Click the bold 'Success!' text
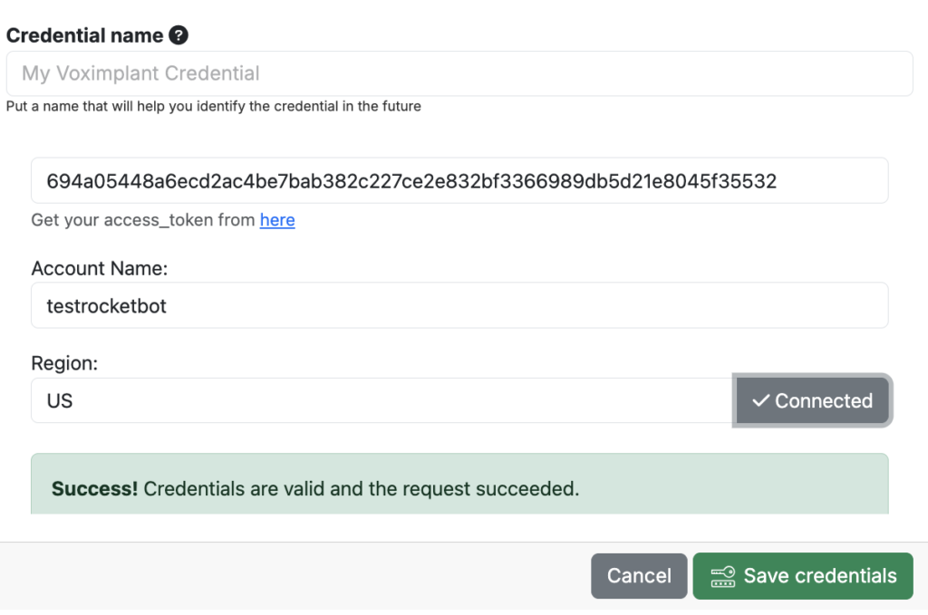This screenshot has height=615, width=928. (x=94, y=489)
